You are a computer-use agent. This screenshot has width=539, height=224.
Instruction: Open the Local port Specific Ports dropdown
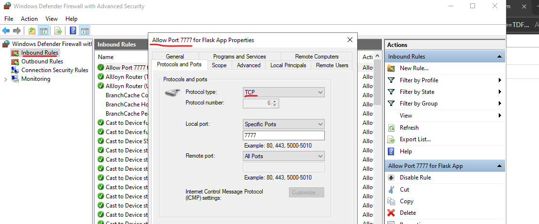coord(284,124)
